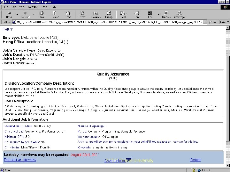The image size is (230, 172).
Task: Click the Minimum GPA entry
Action: tap(17, 137)
